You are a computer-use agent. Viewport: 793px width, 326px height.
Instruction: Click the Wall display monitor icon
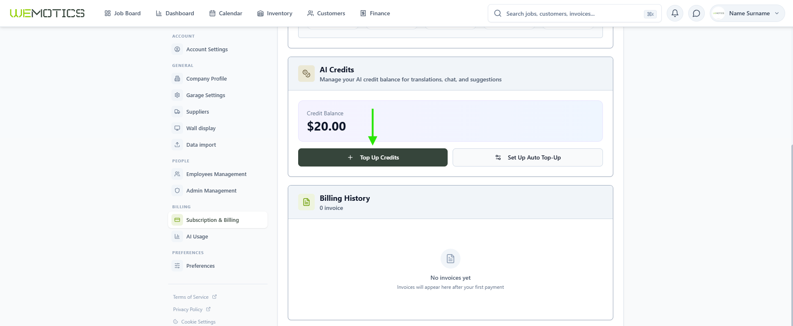[x=177, y=128]
